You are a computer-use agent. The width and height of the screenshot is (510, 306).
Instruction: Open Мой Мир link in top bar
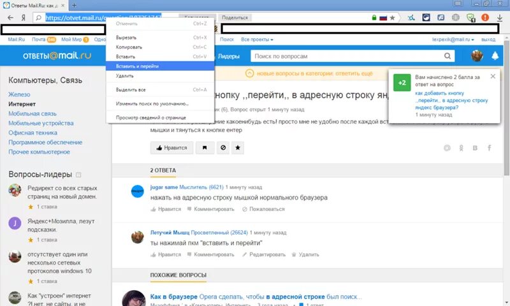coord(71,40)
